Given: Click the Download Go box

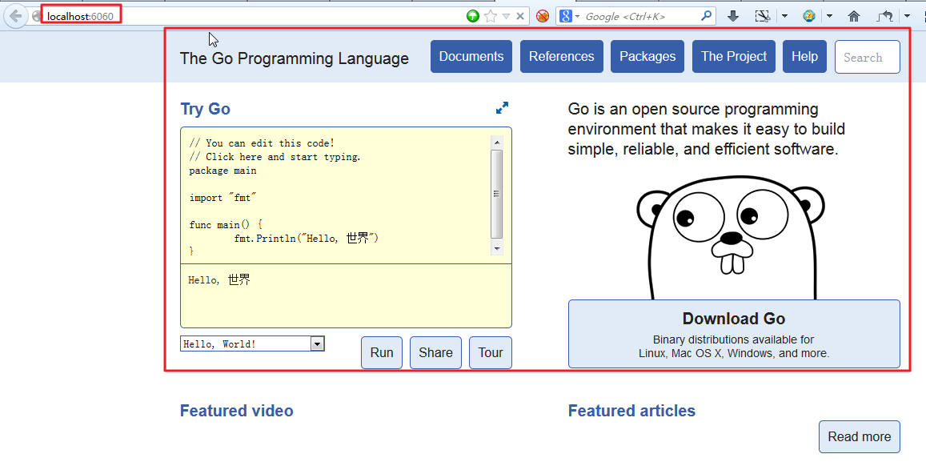Looking at the screenshot, I should [x=734, y=334].
